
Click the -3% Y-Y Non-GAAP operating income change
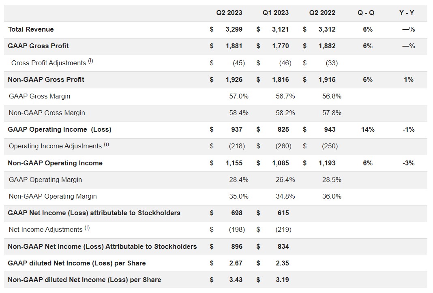click(409, 163)
